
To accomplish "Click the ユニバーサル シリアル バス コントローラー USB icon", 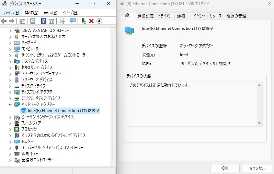I will click(16, 148).
